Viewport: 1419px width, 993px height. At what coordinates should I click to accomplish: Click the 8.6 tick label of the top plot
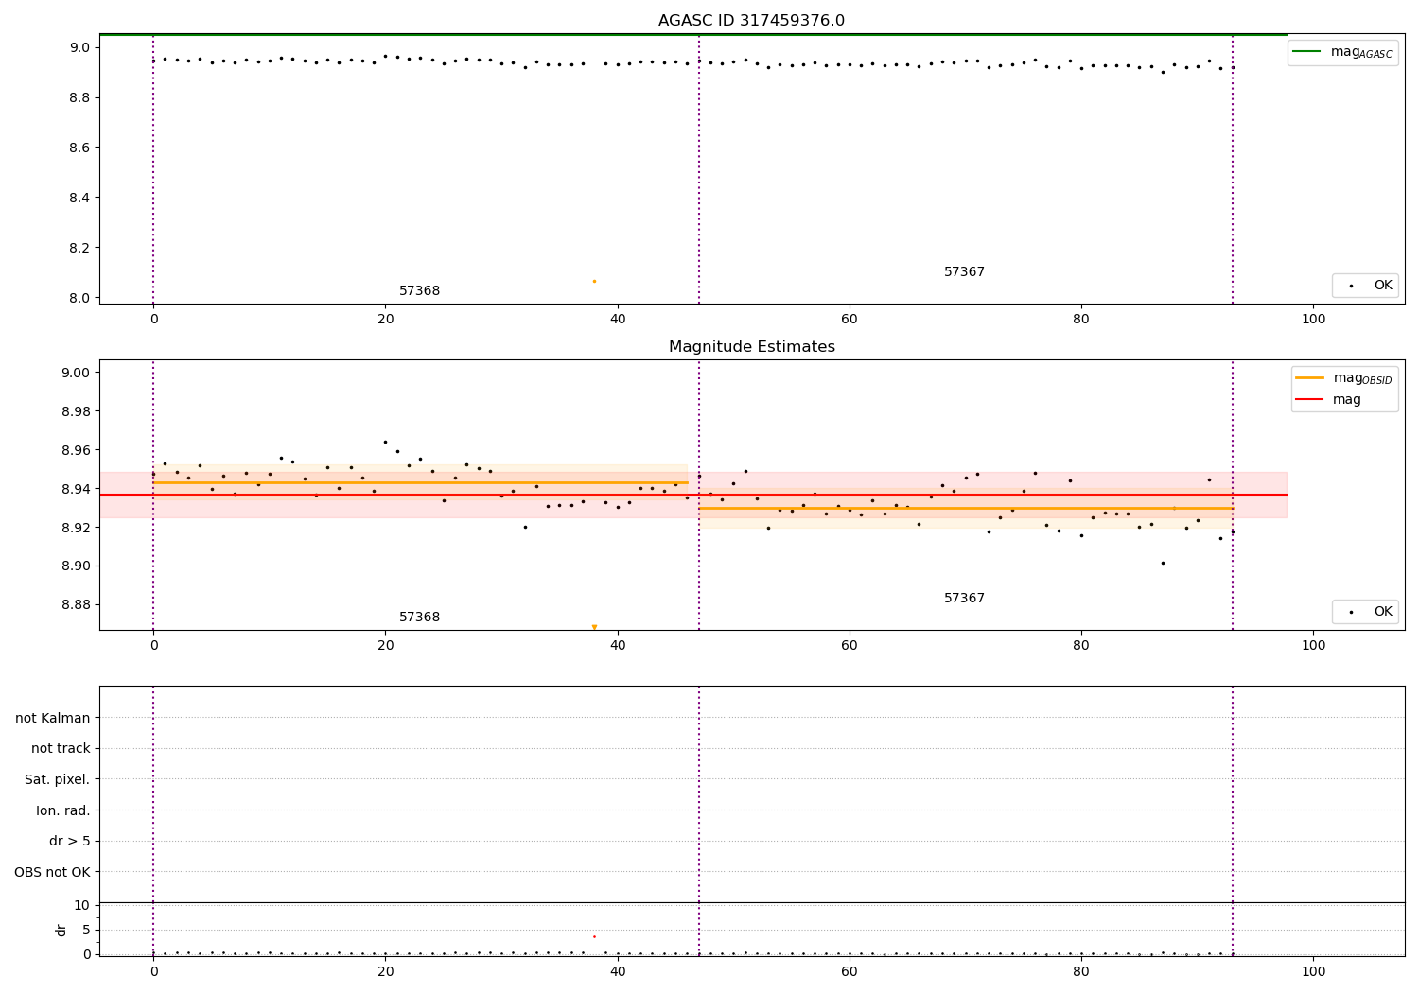(80, 148)
